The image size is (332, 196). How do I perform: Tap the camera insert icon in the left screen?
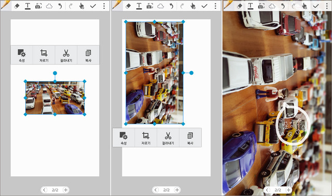[38, 6]
